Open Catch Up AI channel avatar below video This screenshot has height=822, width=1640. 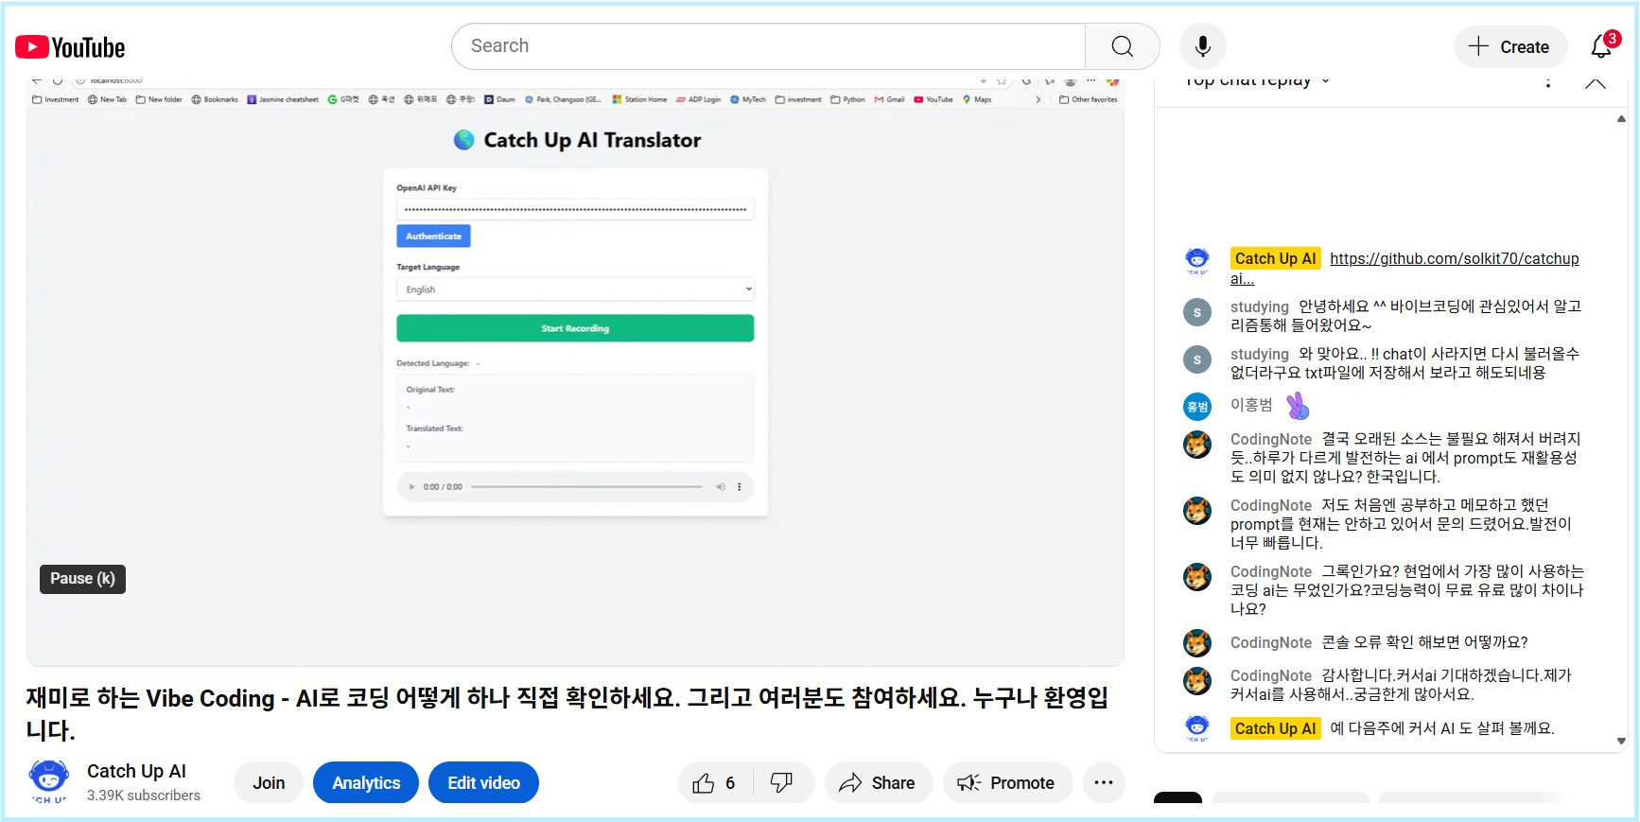coord(49,781)
